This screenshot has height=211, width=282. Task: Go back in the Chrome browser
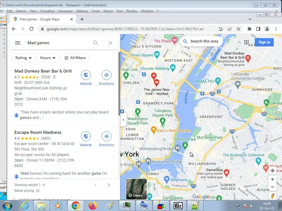[14, 29]
